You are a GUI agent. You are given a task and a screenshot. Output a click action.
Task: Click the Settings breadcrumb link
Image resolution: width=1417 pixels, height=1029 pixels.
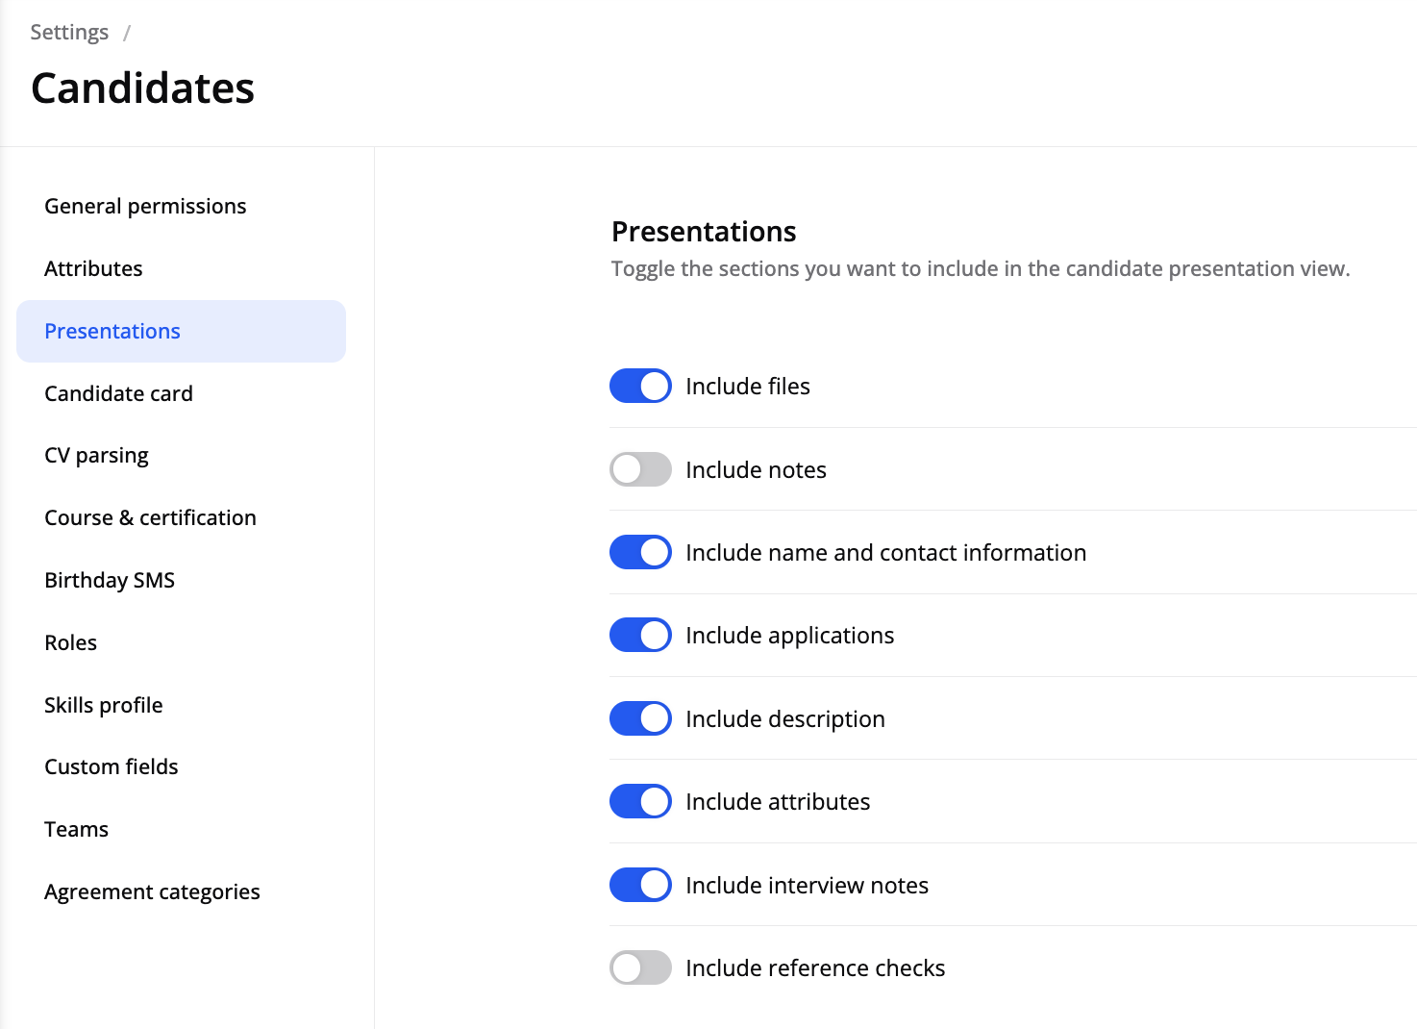[x=69, y=32]
